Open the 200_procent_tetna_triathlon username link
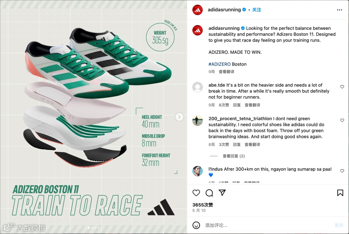 point(240,119)
